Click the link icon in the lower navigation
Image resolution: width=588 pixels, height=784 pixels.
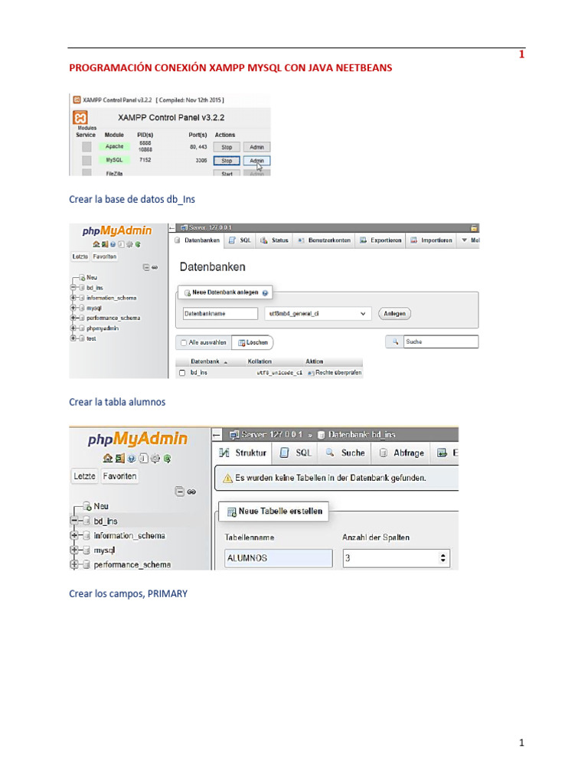click(x=191, y=492)
